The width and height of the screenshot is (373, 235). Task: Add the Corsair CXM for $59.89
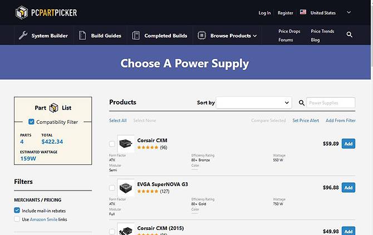pyautogui.click(x=349, y=143)
